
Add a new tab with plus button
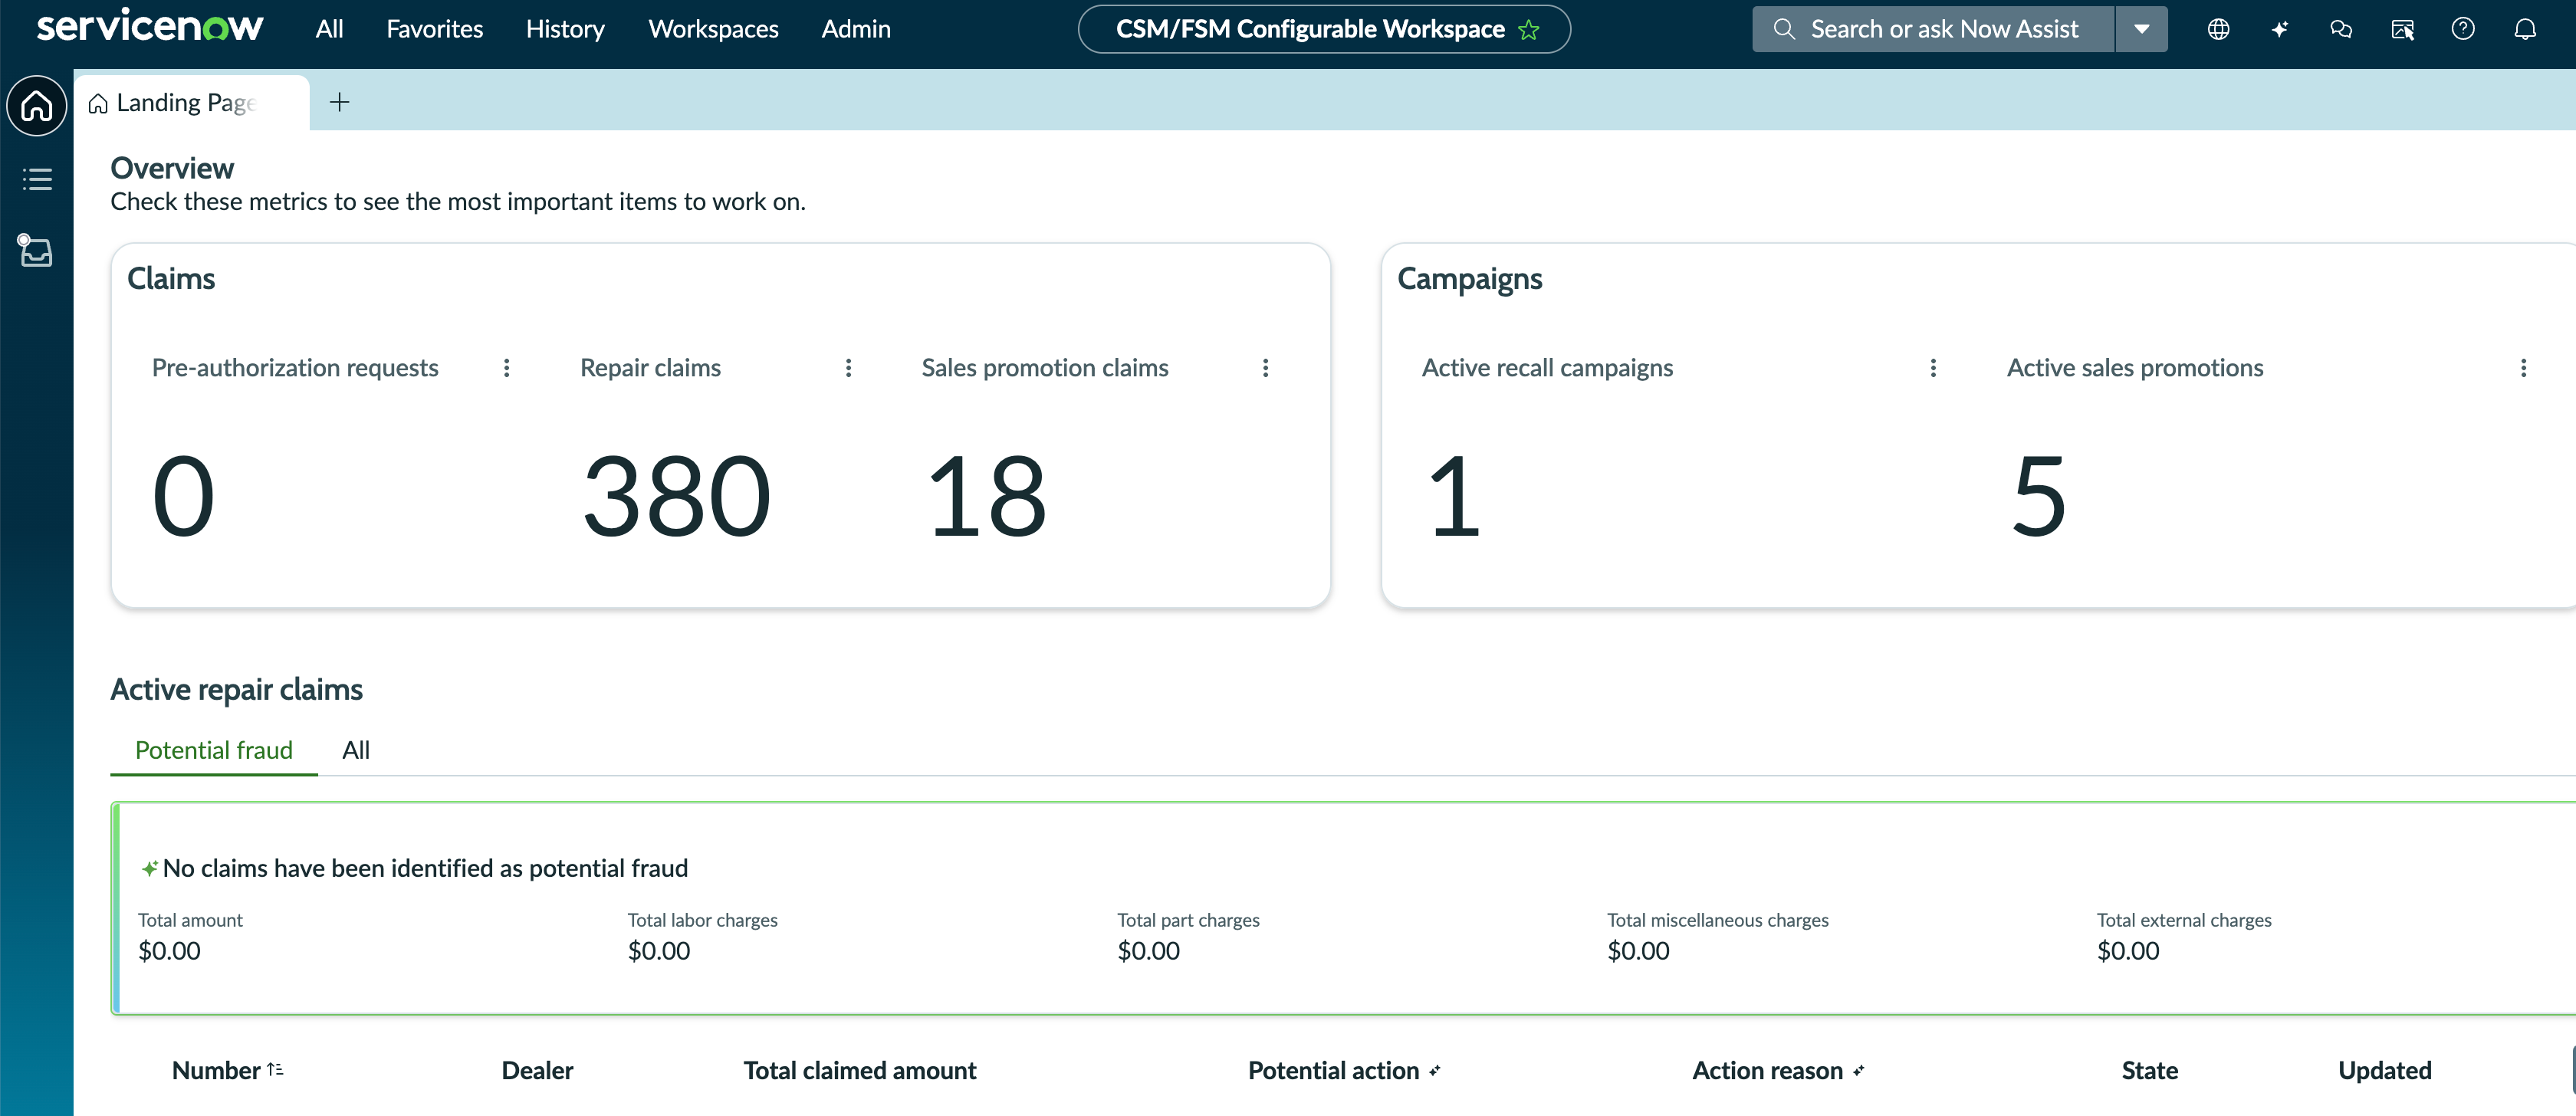[x=339, y=102]
